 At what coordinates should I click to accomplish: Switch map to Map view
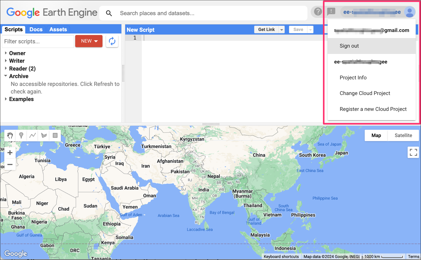click(x=376, y=136)
